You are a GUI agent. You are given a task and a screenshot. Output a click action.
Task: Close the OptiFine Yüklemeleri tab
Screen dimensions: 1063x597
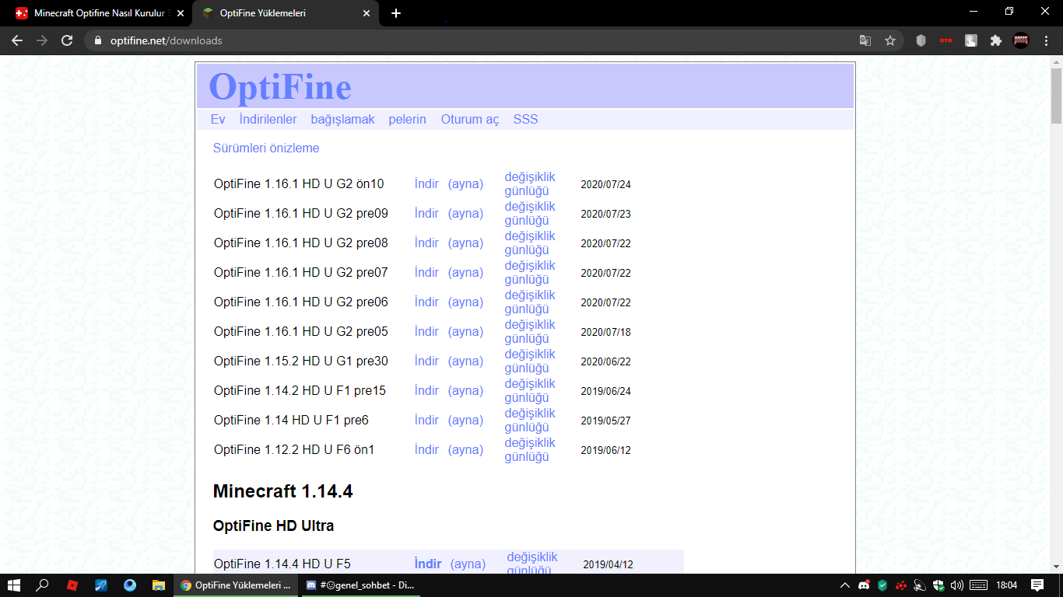click(367, 13)
